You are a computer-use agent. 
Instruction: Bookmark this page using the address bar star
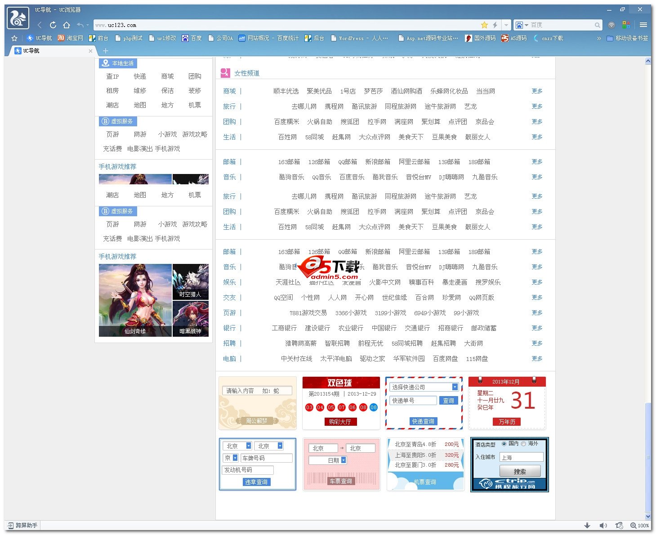(484, 25)
